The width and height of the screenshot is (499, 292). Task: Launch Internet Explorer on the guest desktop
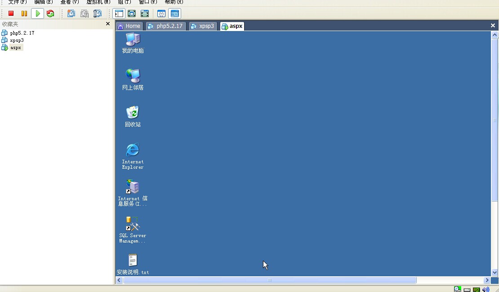(x=132, y=151)
